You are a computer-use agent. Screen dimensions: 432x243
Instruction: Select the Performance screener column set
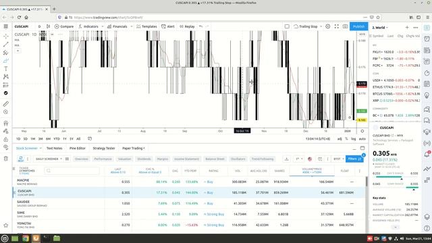point(103,159)
